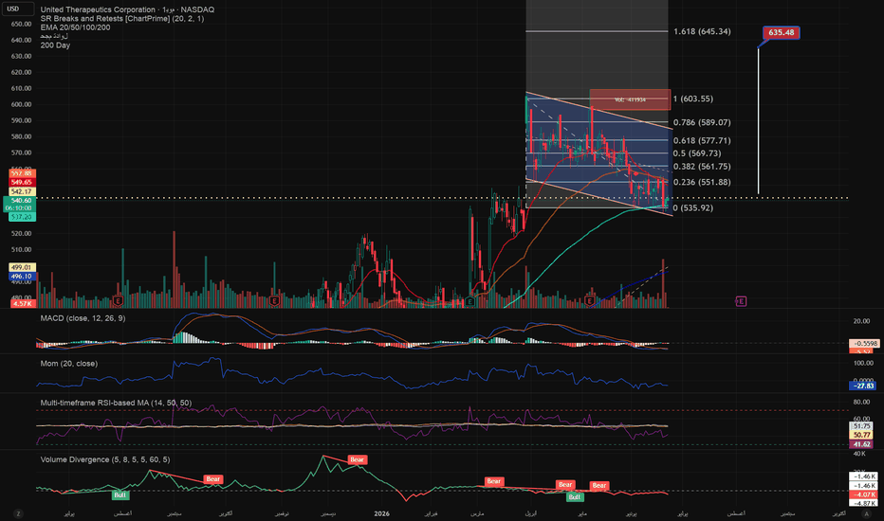Screen dimensions: 884x521
Task: Click the earnings E marker near May
Action: (590, 301)
